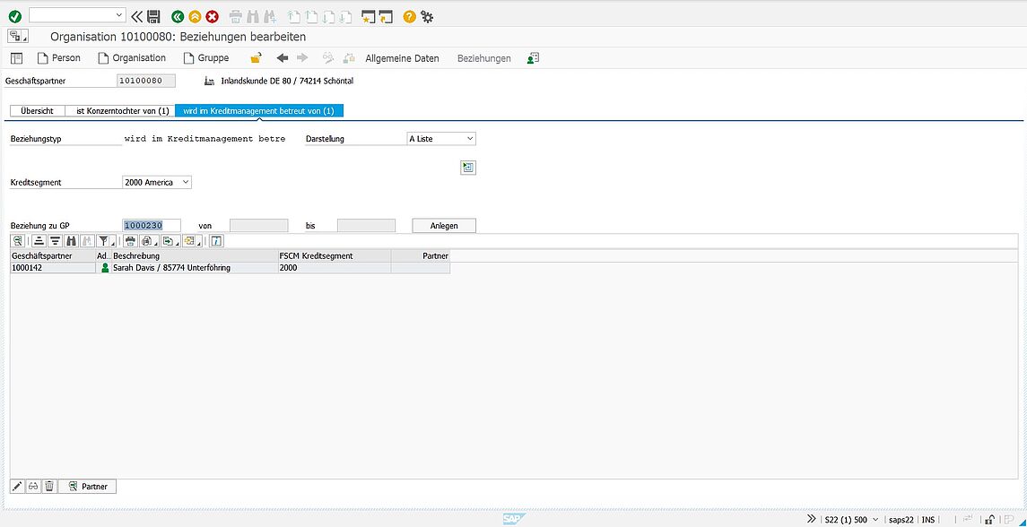The height and width of the screenshot is (527, 1027).
Task: Open layout customization gear icon
Action: 427,16
